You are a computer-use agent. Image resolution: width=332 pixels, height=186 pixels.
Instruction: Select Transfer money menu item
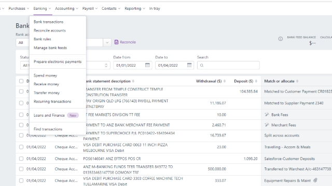tap(47, 92)
